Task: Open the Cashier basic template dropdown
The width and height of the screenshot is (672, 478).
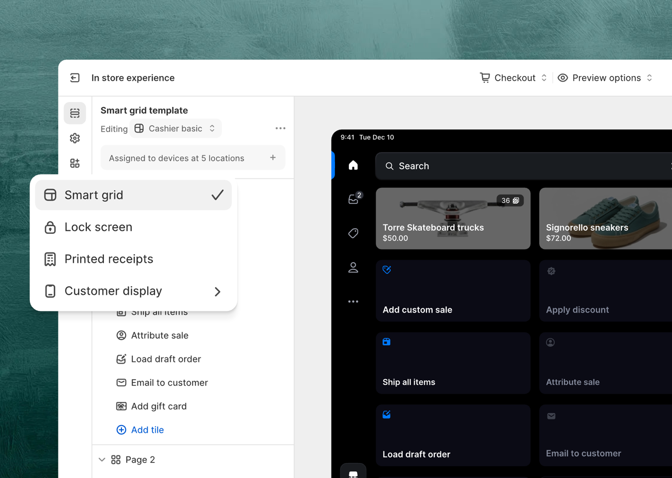Action: coord(176,128)
